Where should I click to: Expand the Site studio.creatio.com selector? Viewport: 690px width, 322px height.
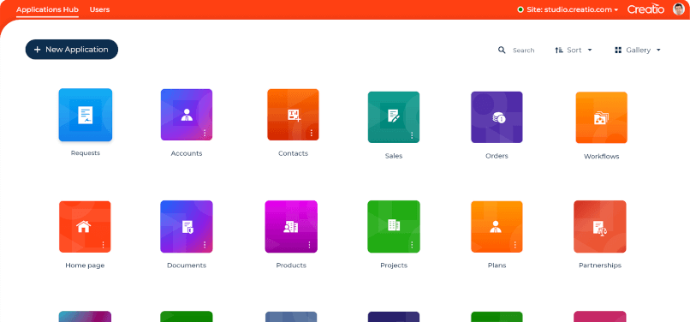[x=568, y=9]
